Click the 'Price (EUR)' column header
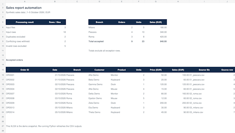Screen dimensions: 235x133 pos(156,70)
